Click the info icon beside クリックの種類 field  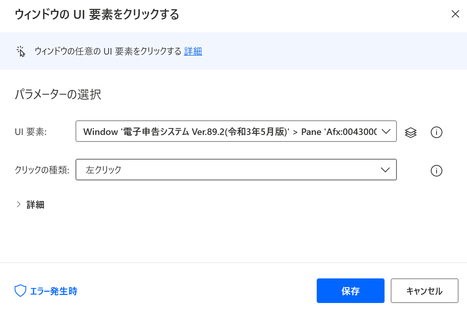click(436, 170)
